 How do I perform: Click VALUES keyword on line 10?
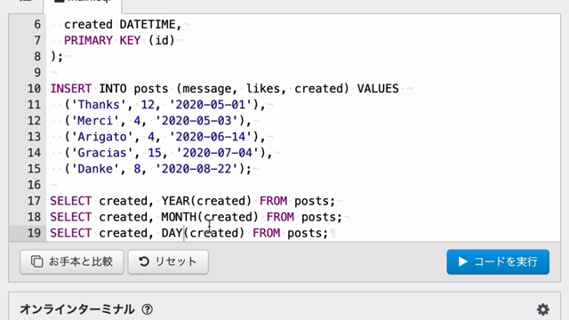(x=378, y=89)
